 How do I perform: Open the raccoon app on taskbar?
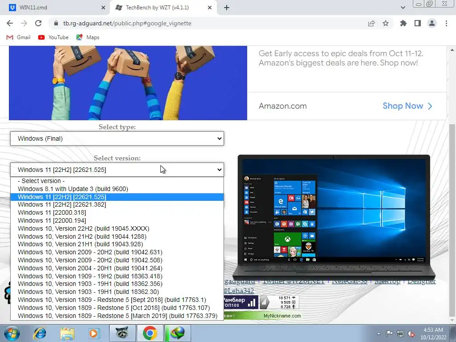click(122, 333)
